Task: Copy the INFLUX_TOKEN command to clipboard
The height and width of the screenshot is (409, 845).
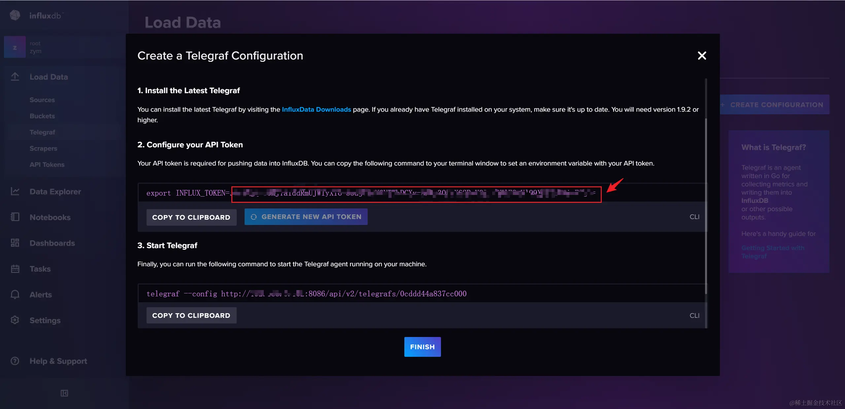Action: point(191,217)
